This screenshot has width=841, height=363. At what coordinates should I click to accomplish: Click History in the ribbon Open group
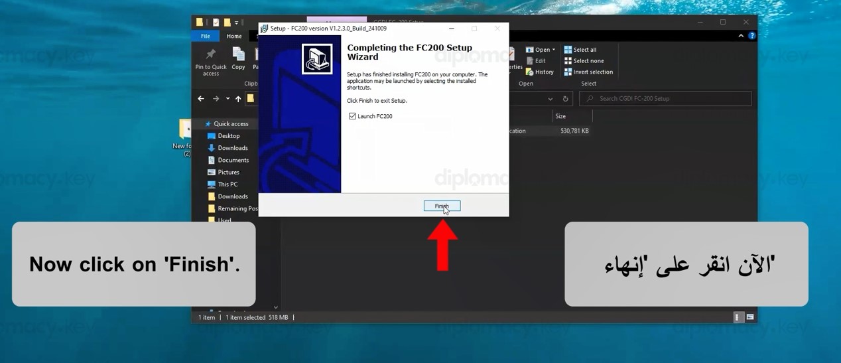pyautogui.click(x=540, y=72)
